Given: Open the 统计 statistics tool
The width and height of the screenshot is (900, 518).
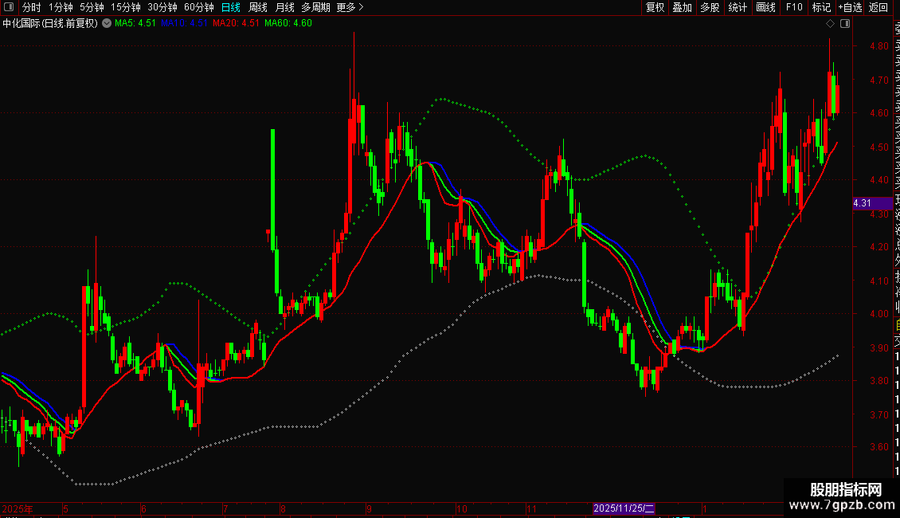Looking at the screenshot, I should click(738, 7).
